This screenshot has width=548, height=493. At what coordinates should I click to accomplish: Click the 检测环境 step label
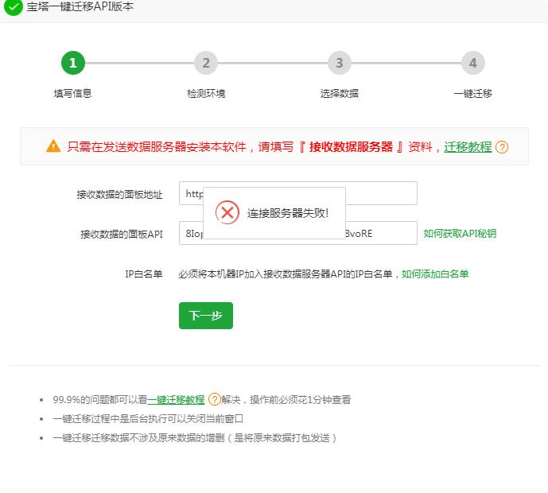click(x=206, y=93)
